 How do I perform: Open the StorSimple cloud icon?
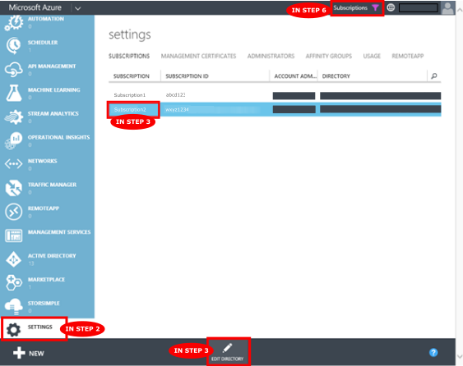point(14,306)
